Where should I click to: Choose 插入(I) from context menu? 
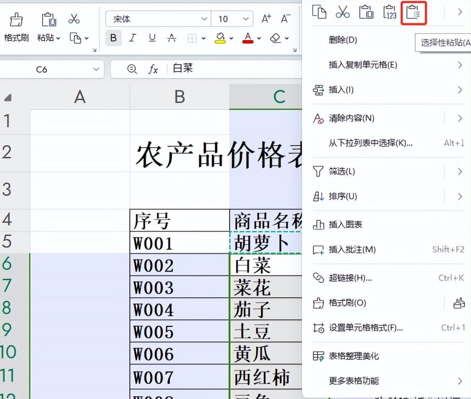click(388, 90)
